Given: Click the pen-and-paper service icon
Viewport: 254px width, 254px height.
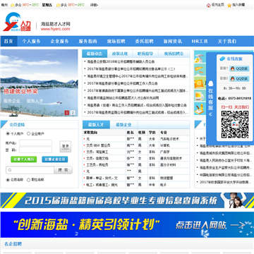Looking at the screenshot, I should click(200, 109).
